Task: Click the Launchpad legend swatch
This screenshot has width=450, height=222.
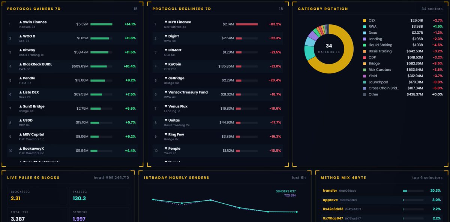Action: click(364, 82)
